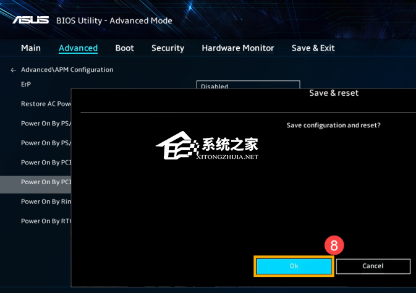This screenshot has width=416, height=293.
Task: Open the Security tab
Action: [168, 48]
